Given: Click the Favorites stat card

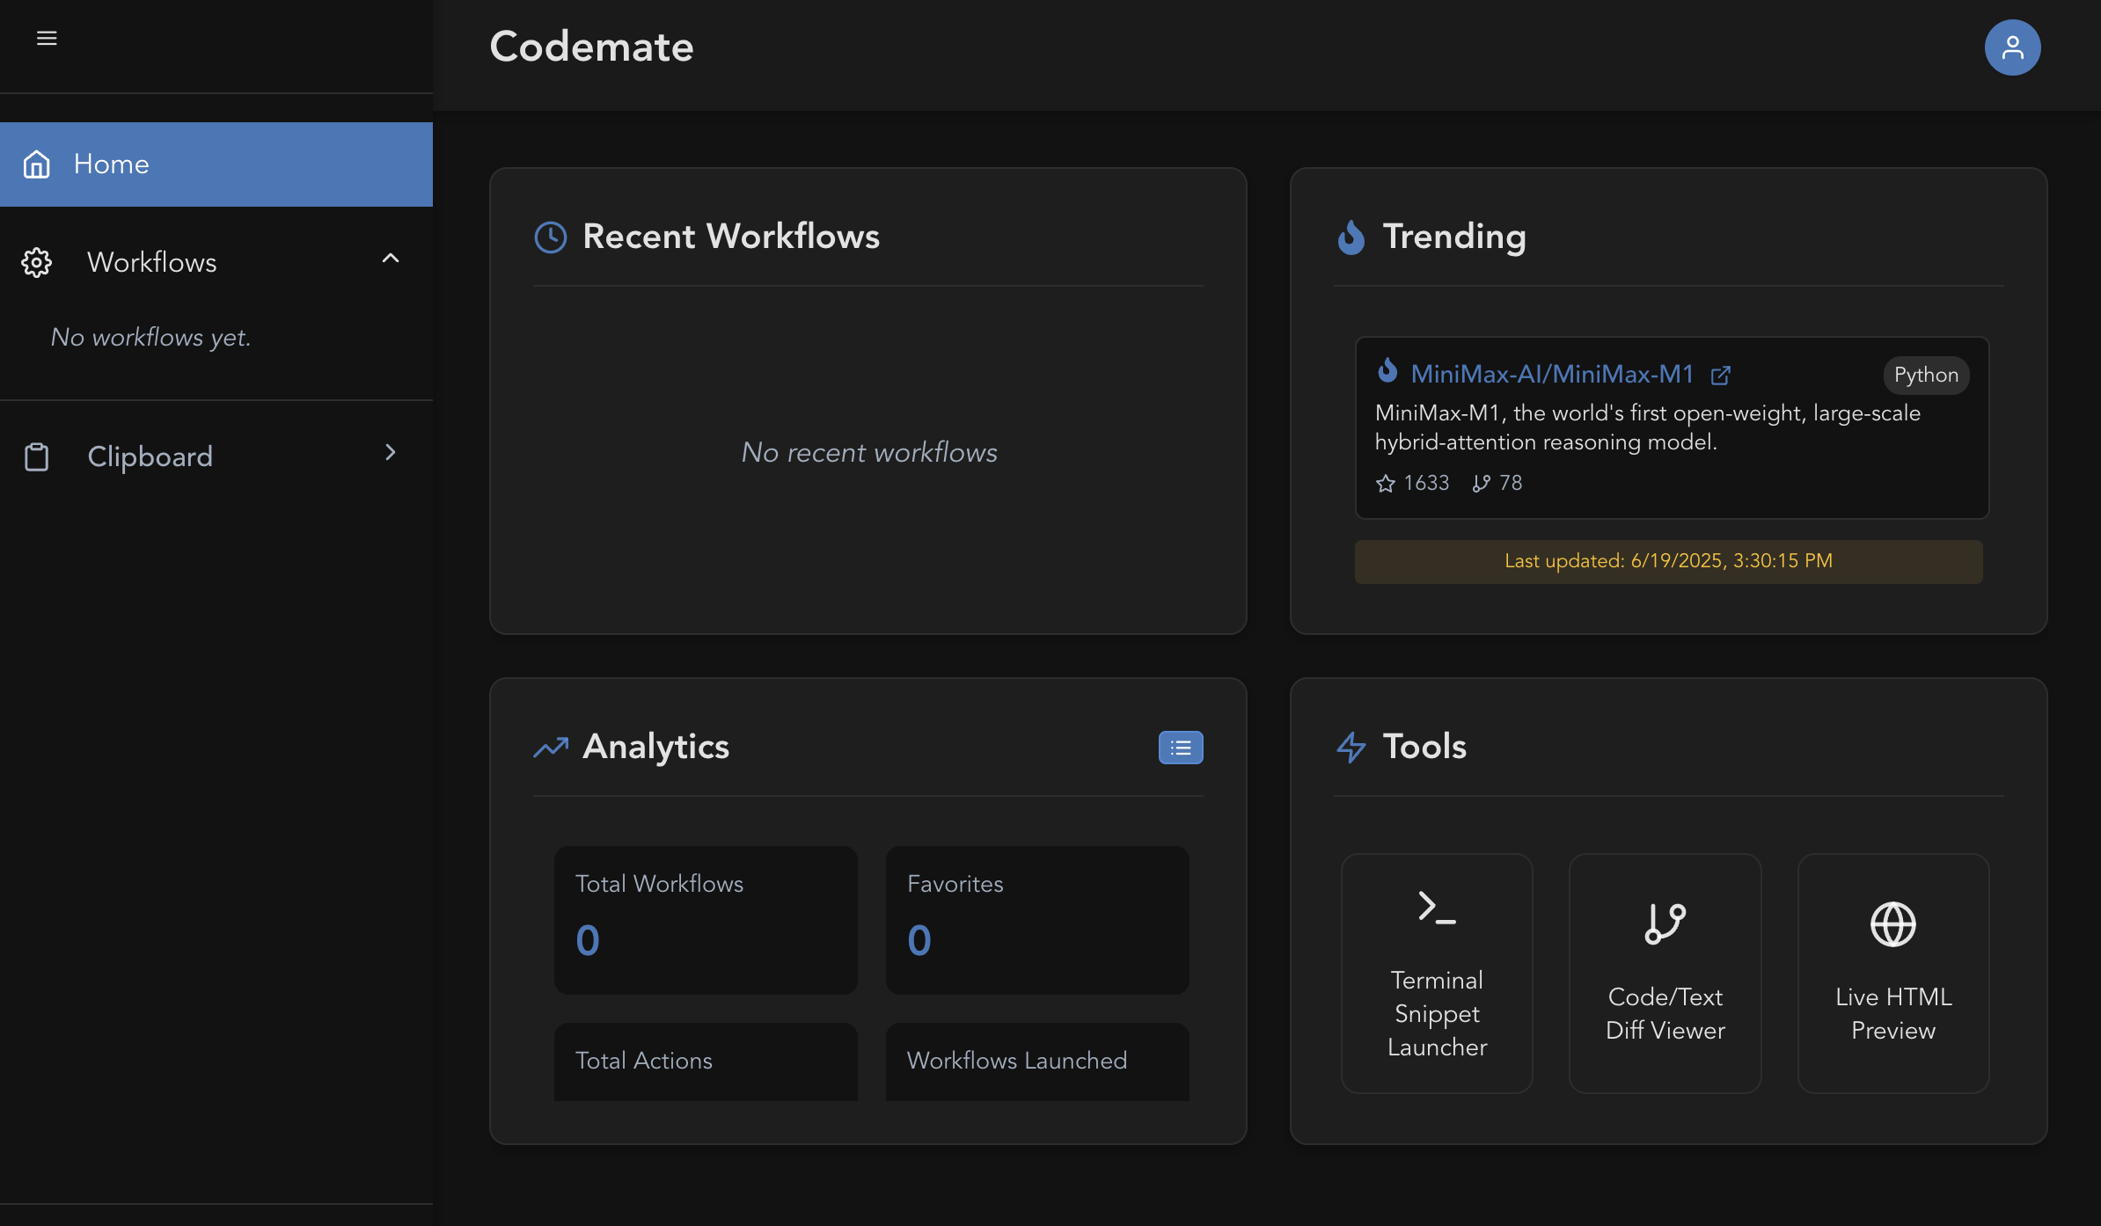Looking at the screenshot, I should (1036, 920).
